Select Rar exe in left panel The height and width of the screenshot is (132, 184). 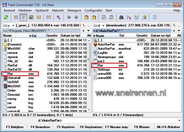click(45, 74)
